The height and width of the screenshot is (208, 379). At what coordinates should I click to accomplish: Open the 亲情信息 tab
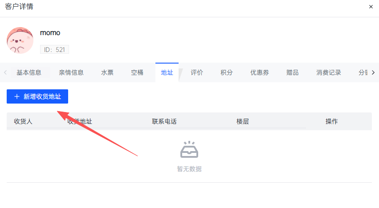pos(71,72)
